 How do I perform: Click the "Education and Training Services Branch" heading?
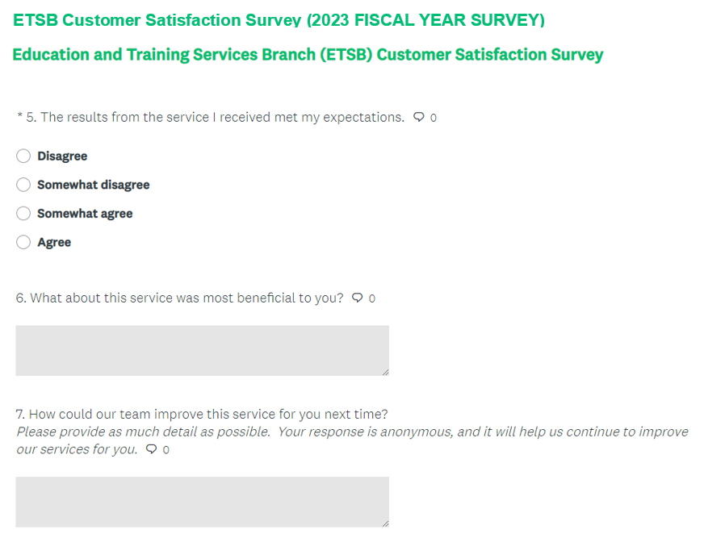click(x=308, y=55)
